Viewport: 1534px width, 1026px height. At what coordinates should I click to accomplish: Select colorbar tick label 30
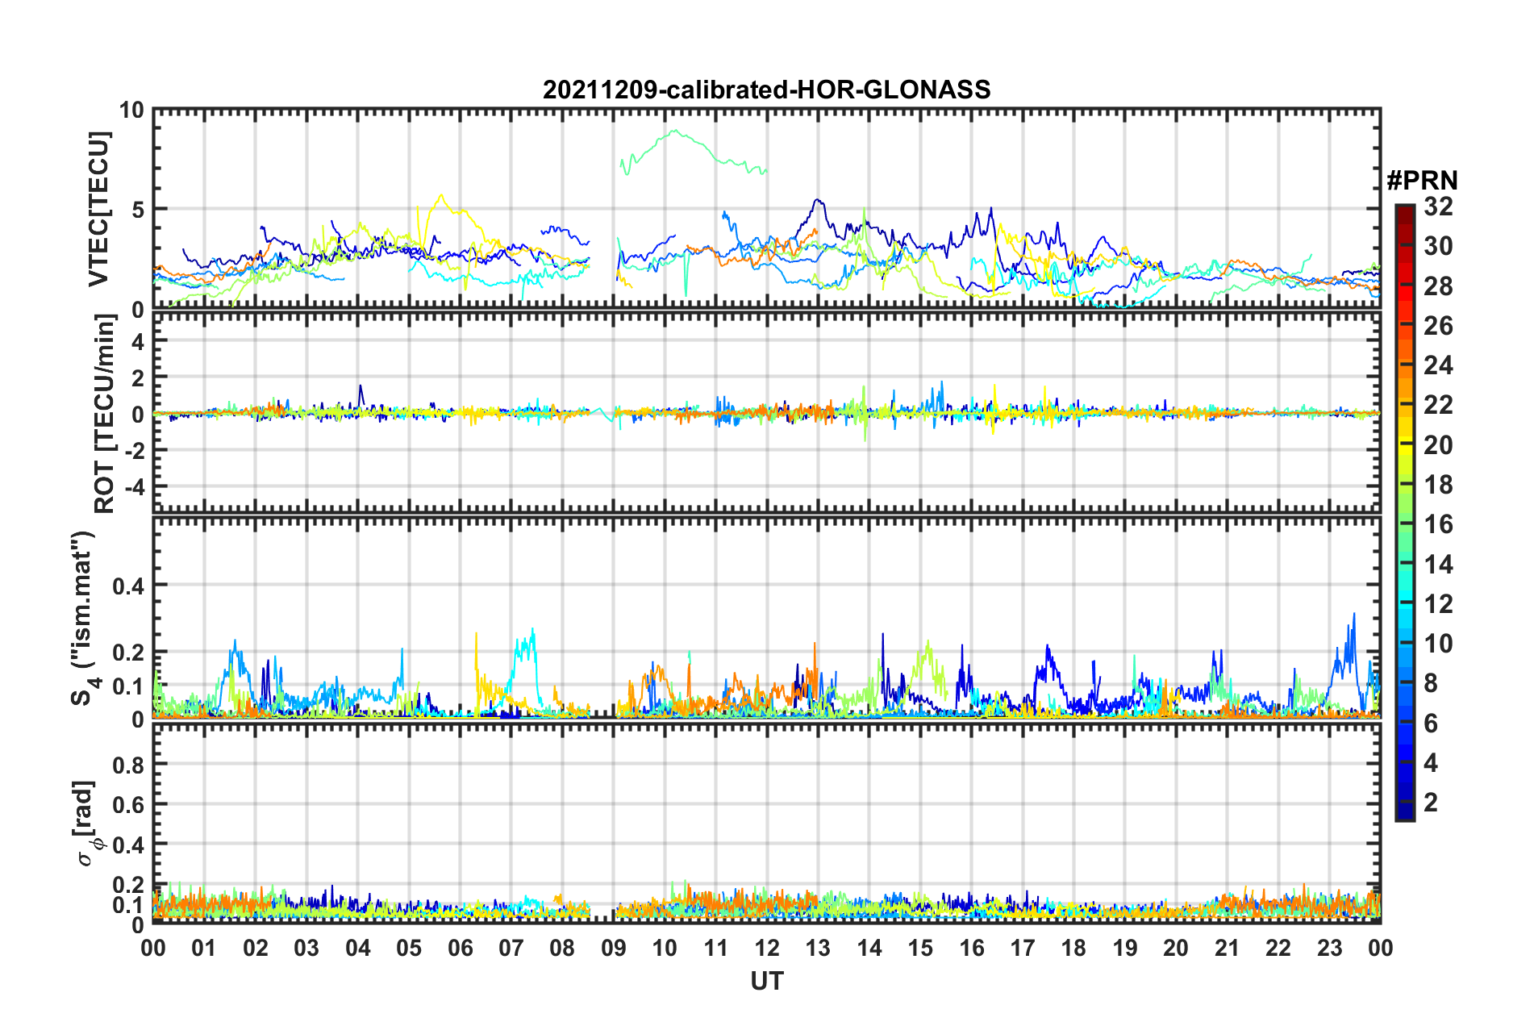(1438, 246)
